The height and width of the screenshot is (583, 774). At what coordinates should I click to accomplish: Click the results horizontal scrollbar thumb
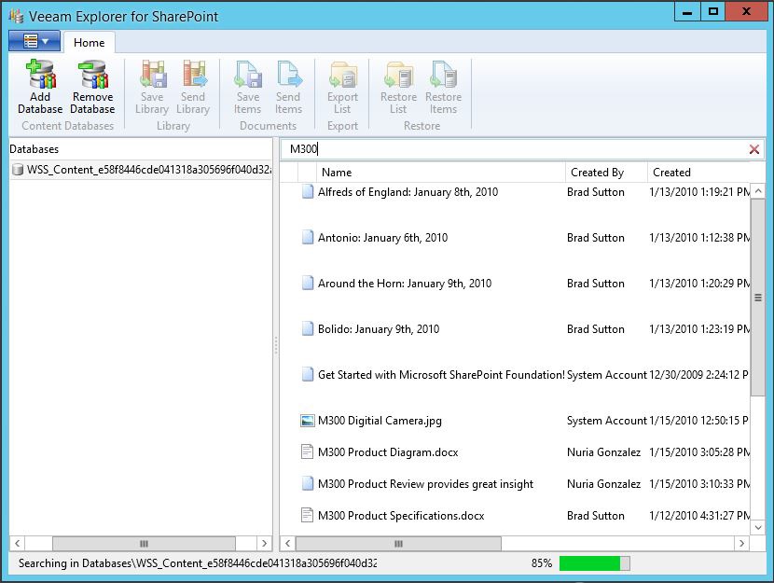coord(398,544)
